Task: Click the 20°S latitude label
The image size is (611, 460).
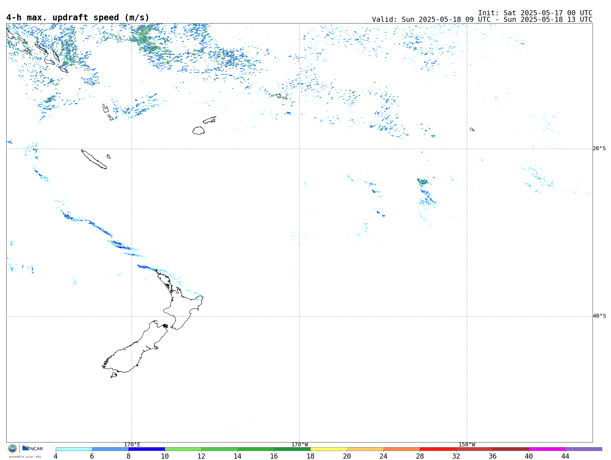Action: [599, 149]
